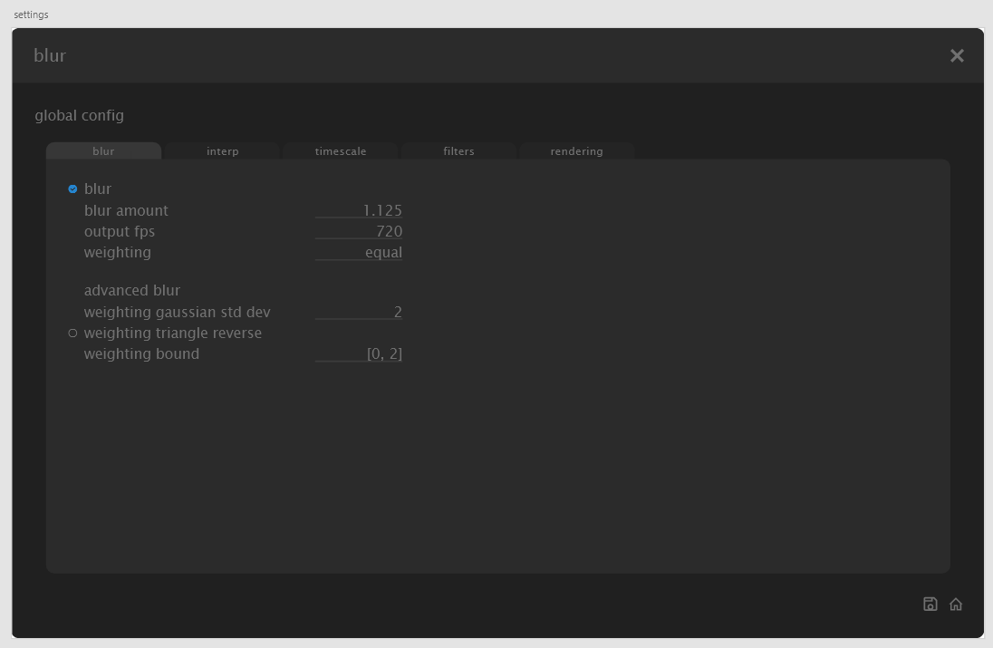The image size is (993, 648).
Task: Click the advanced blur section label
Action: click(131, 290)
